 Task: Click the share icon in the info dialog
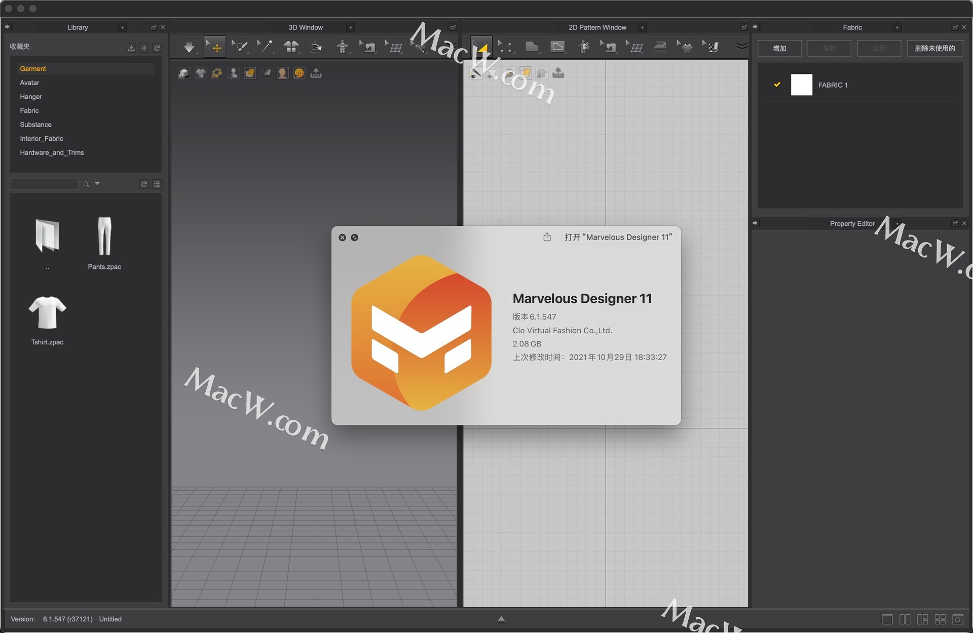pyautogui.click(x=547, y=237)
